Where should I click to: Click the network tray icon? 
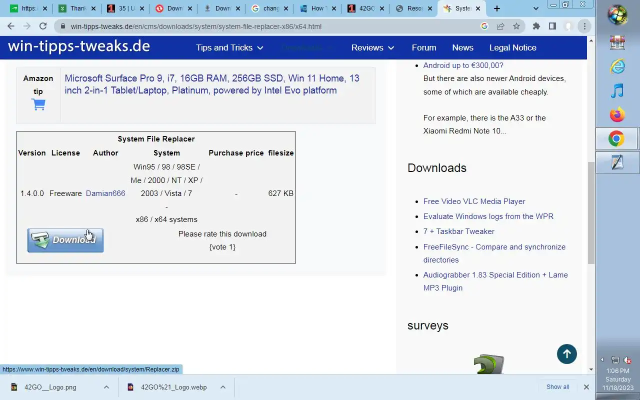coord(615,360)
